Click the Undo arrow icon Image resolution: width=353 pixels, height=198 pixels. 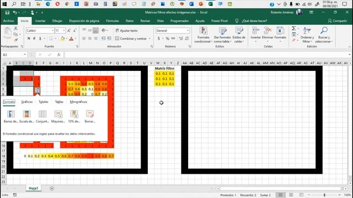(15, 13)
